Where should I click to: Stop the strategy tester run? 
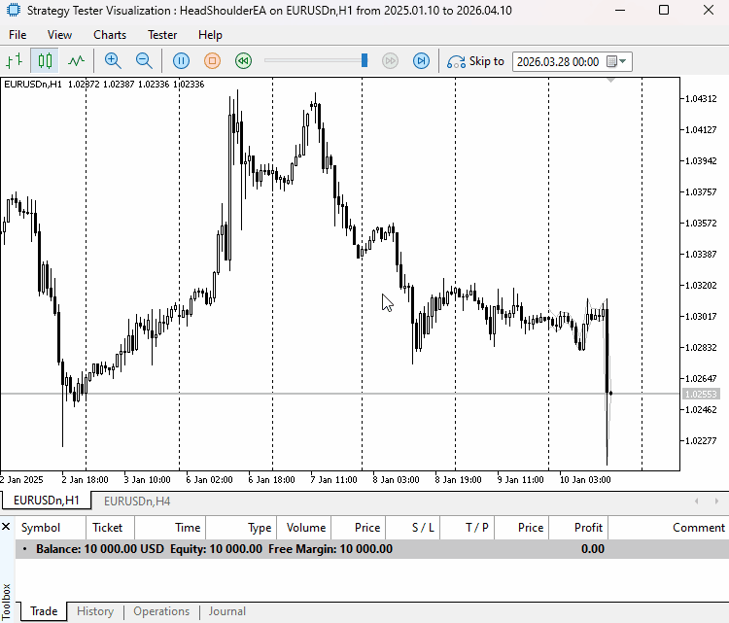tap(213, 61)
